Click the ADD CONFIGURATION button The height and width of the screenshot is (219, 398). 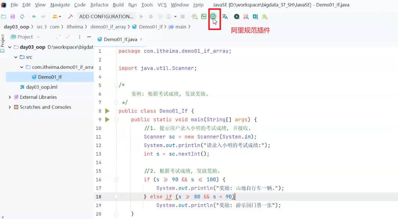106,17
